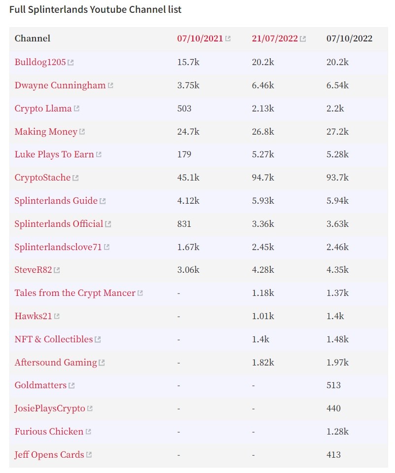395x473 pixels.
Task: Click the external link icon beside Bulldog1205
Action: [x=71, y=63]
